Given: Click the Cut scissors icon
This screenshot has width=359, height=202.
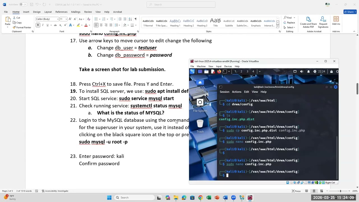Looking at the screenshot, I should click(14, 18).
